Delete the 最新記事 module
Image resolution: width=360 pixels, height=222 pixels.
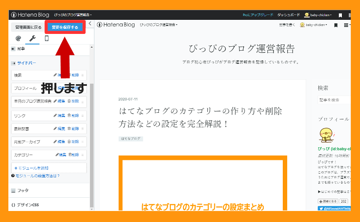[x=73, y=129]
